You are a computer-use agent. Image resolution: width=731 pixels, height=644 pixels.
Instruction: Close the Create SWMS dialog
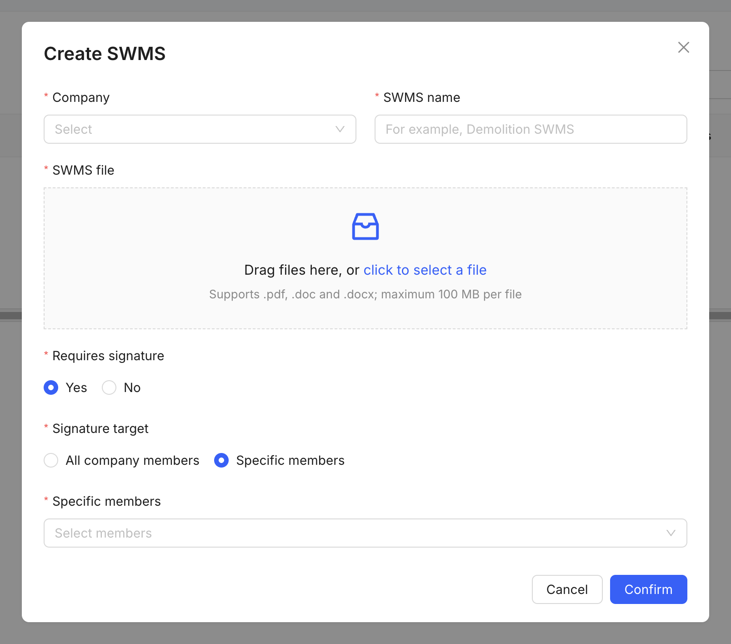[x=683, y=47]
